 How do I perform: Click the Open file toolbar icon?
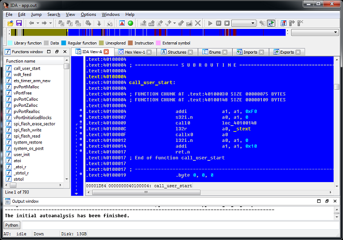(x=10, y=23)
